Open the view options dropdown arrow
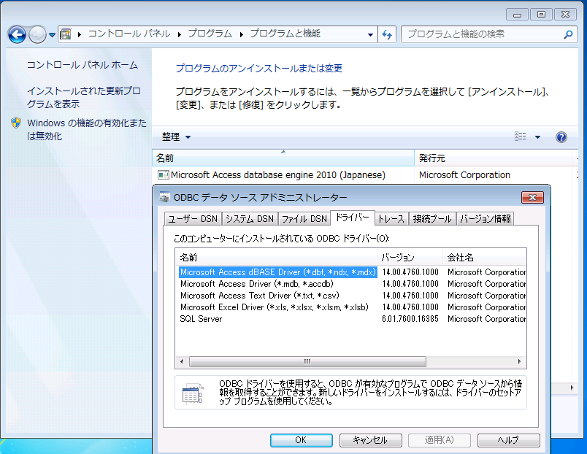The image size is (587, 454). tap(537, 137)
